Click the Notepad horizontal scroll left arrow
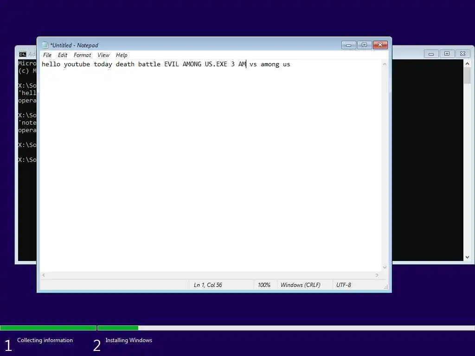 point(44,275)
